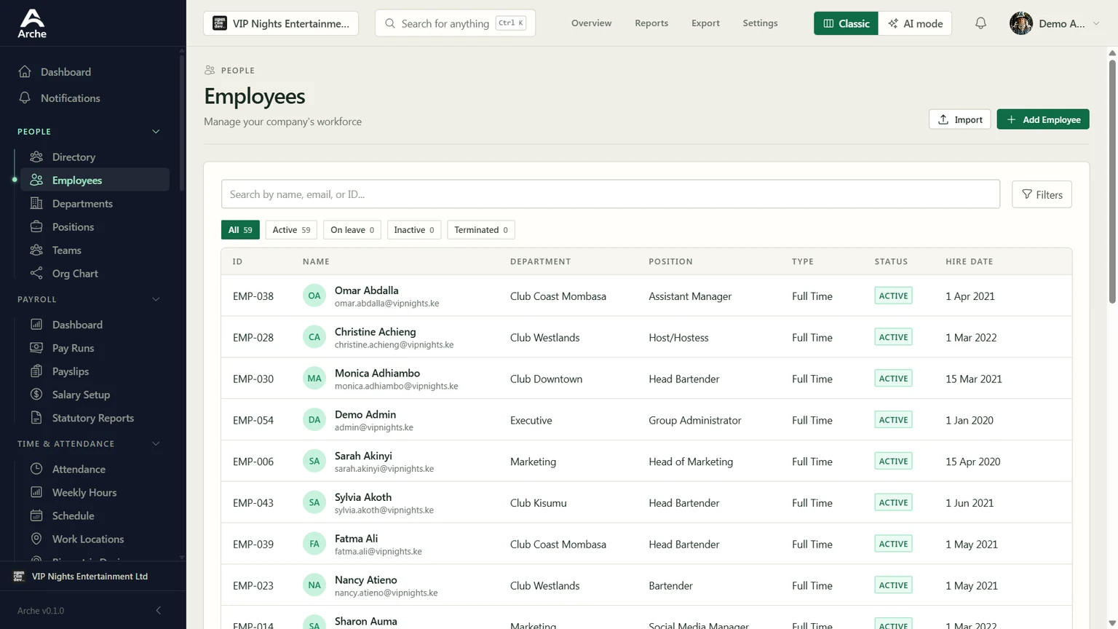Click the Add Employee button

(x=1043, y=119)
